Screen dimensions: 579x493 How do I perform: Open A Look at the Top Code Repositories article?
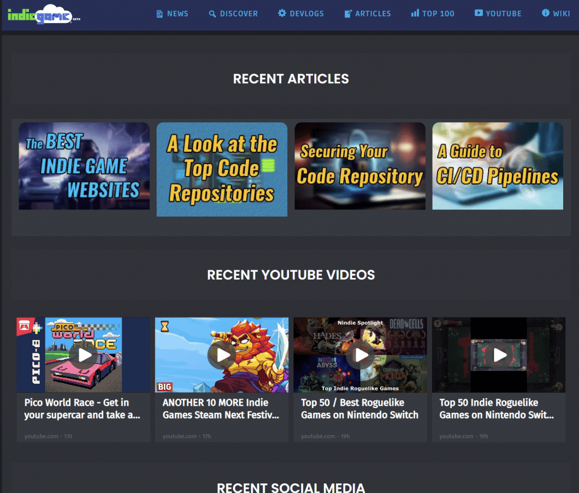pyautogui.click(x=222, y=169)
